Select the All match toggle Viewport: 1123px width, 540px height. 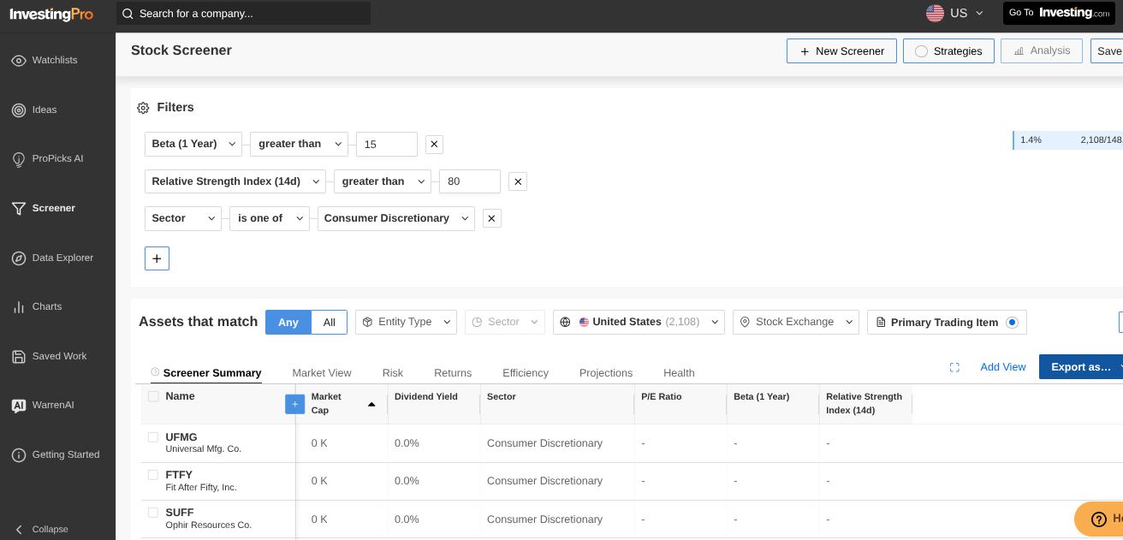[x=330, y=322]
